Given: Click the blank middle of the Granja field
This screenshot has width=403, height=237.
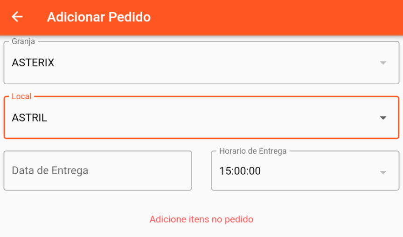Looking at the screenshot, I should tap(201, 63).
